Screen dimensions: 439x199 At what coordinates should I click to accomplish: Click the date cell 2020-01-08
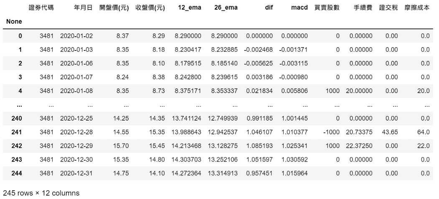(77, 91)
